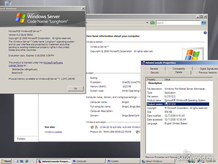Viewport: 218px width, 164px height.
Task: Click shield icon right of Product ID
Action: click(137, 132)
